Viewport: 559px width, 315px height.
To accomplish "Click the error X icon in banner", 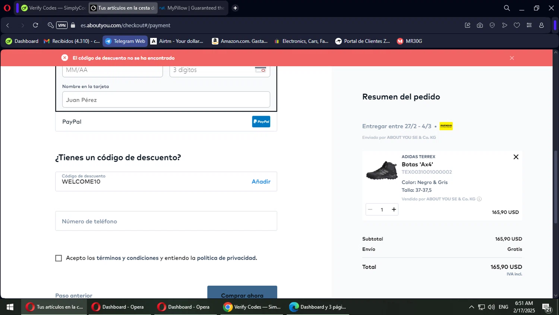I will (65, 58).
